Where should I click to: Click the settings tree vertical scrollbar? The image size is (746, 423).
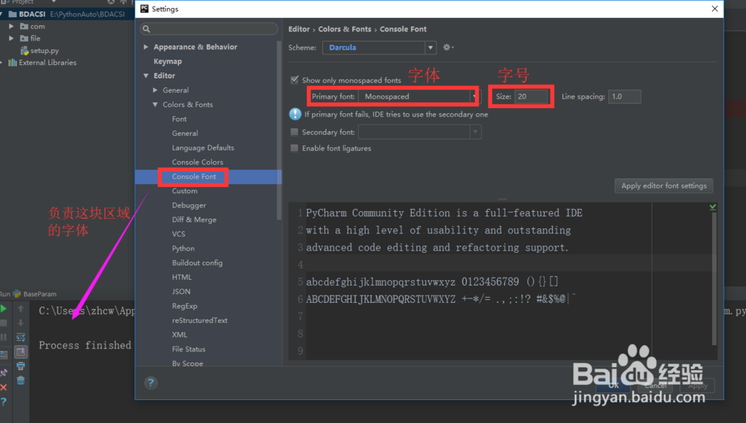pyautogui.click(x=279, y=130)
